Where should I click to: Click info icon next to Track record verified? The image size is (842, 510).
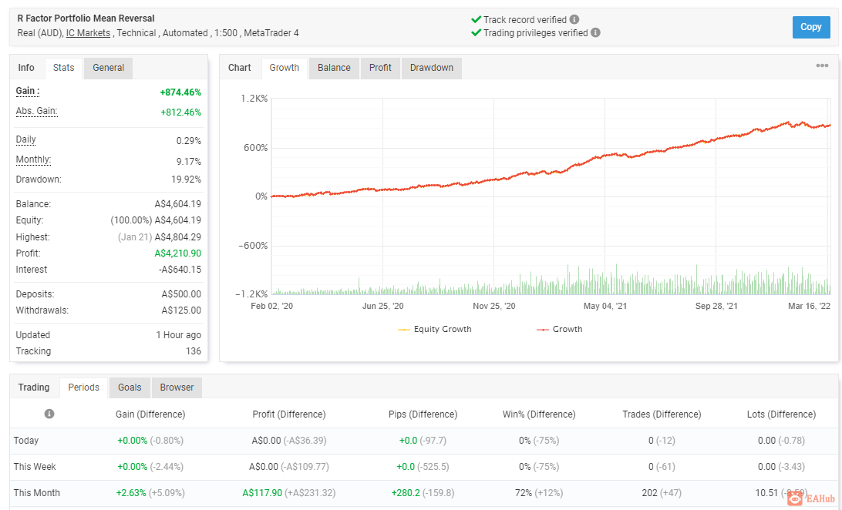click(574, 19)
